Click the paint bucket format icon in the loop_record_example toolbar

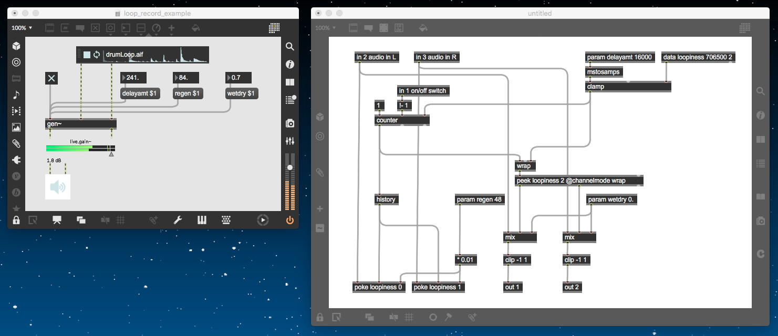tap(195, 28)
